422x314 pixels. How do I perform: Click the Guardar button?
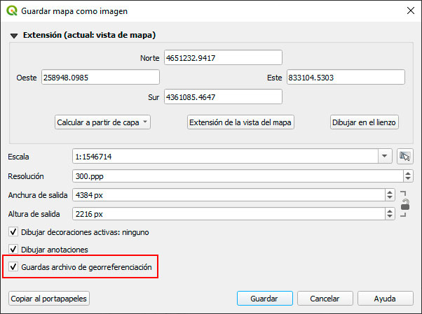coord(264,299)
